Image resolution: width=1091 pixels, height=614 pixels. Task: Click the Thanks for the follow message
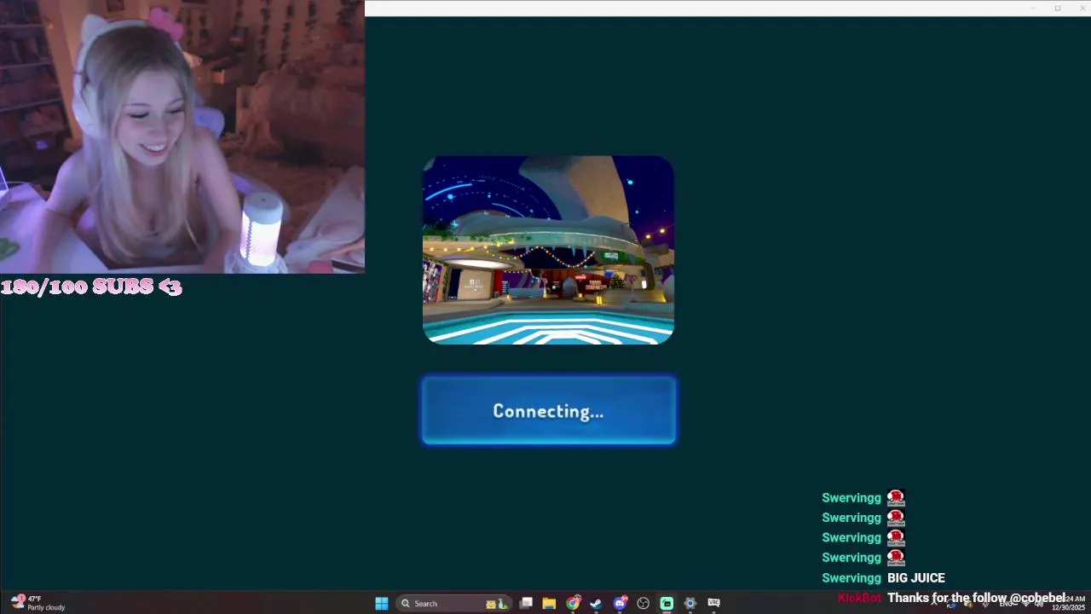(x=977, y=598)
